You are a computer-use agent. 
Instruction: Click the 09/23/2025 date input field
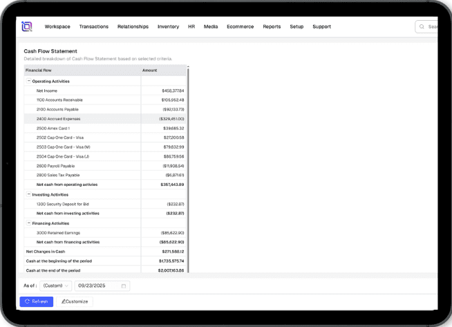[x=97, y=286]
